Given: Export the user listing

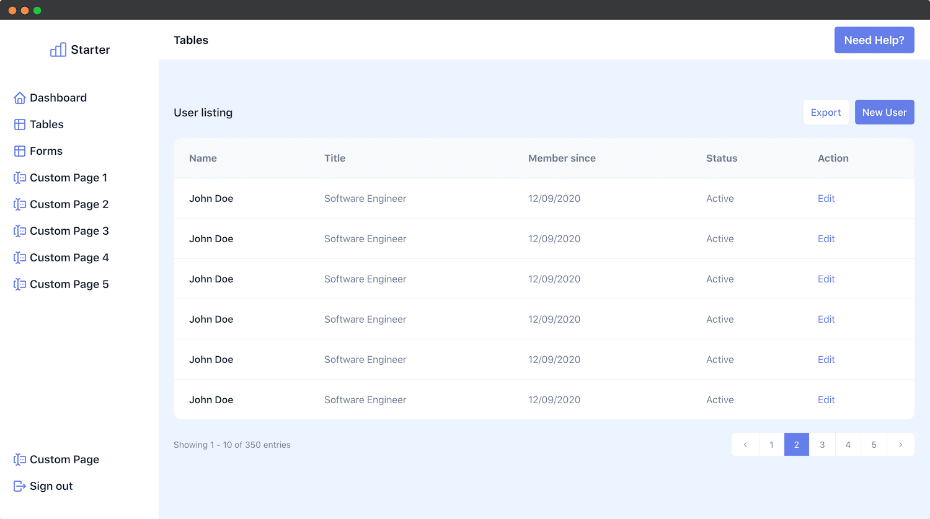Looking at the screenshot, I should [826, 112].
